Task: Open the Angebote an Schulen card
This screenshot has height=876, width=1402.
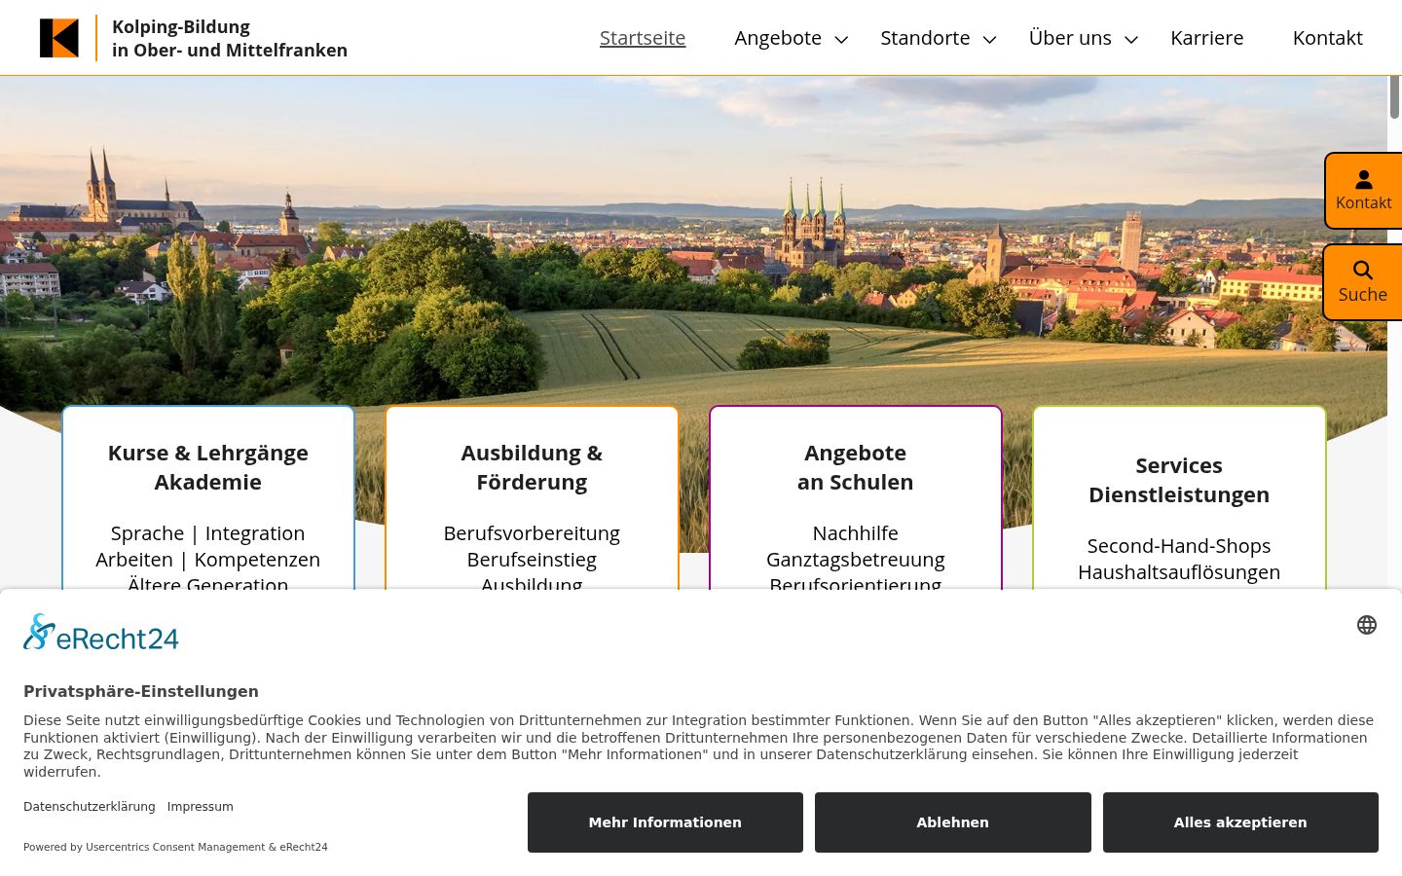Action: pyautogui.click(x=856, y=497)
